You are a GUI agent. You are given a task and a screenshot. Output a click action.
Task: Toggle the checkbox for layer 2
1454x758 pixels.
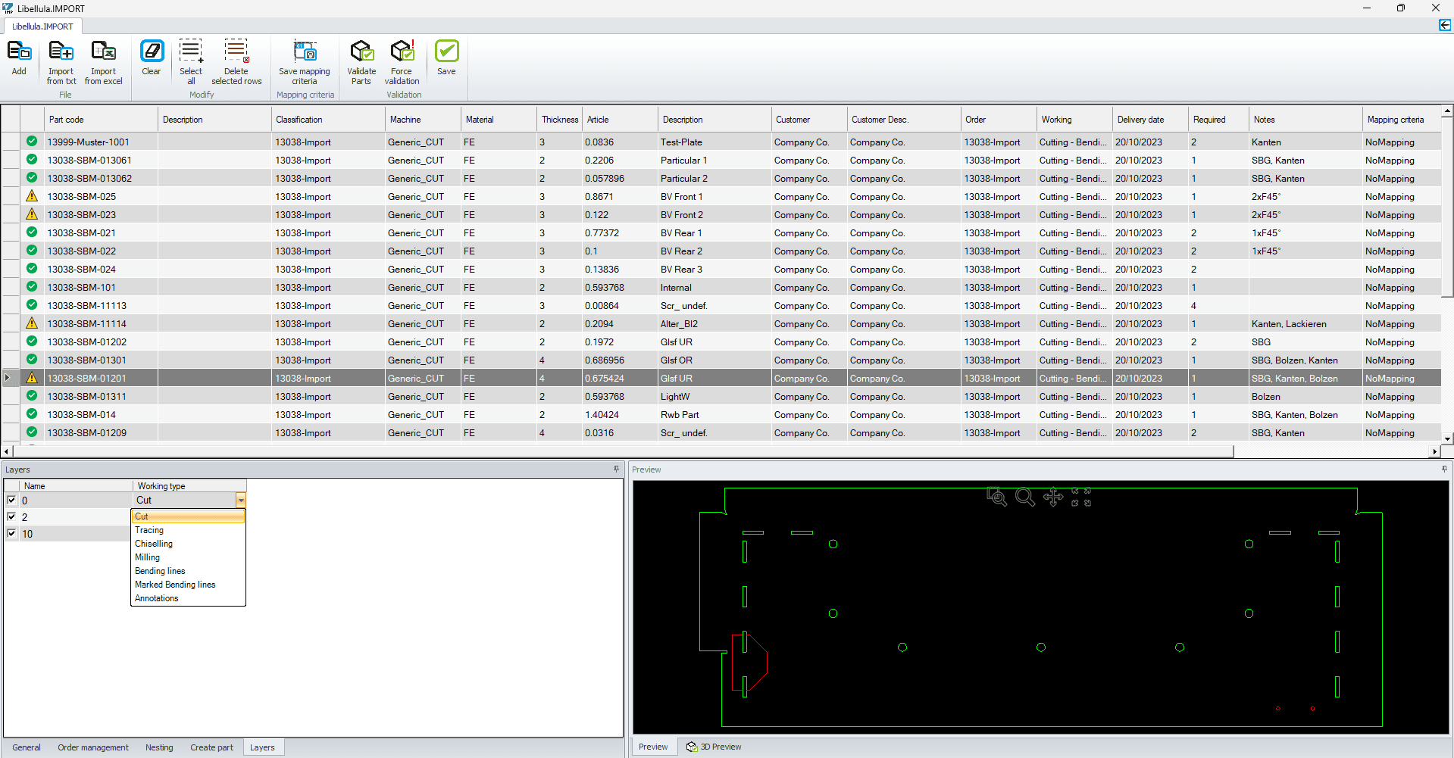click(11, 516)
